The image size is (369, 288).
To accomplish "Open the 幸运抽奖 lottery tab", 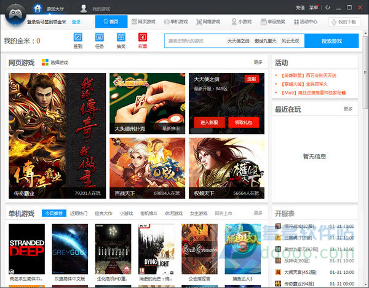I will (272, 21).
